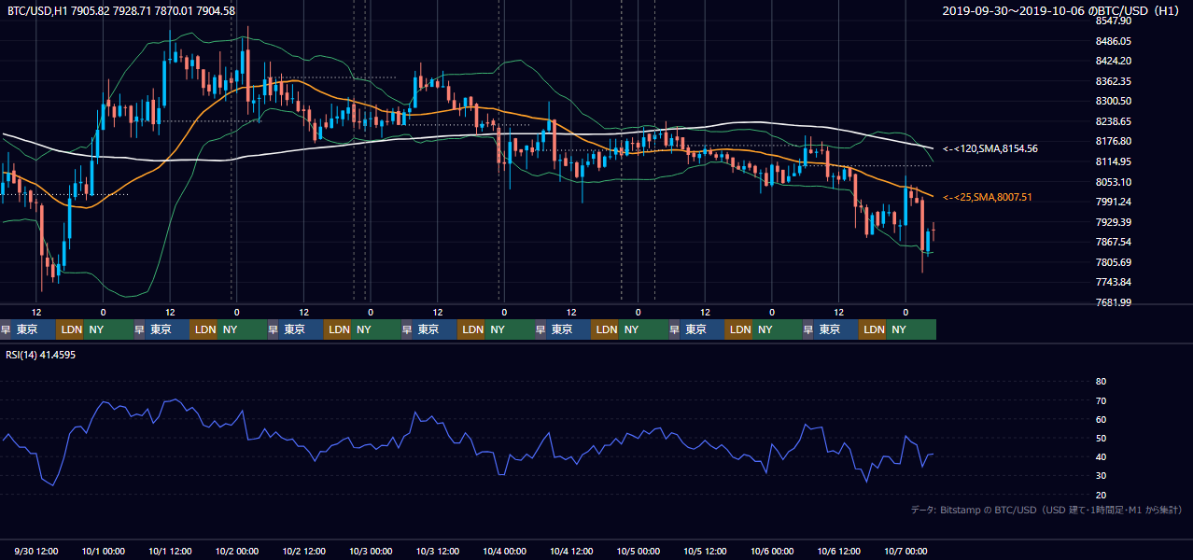This screenshot has height=560, width=1193.
Task: Click price axis value 8238.65
Action: (1114, 121)
